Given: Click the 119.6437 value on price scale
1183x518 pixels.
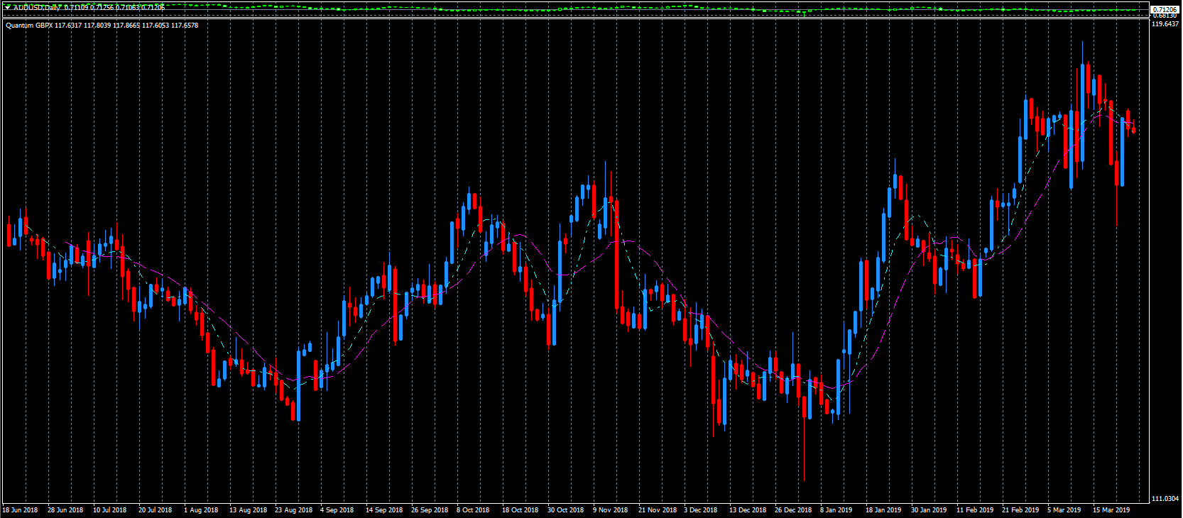Looking at the screenshot, I should pos(1165,24).
